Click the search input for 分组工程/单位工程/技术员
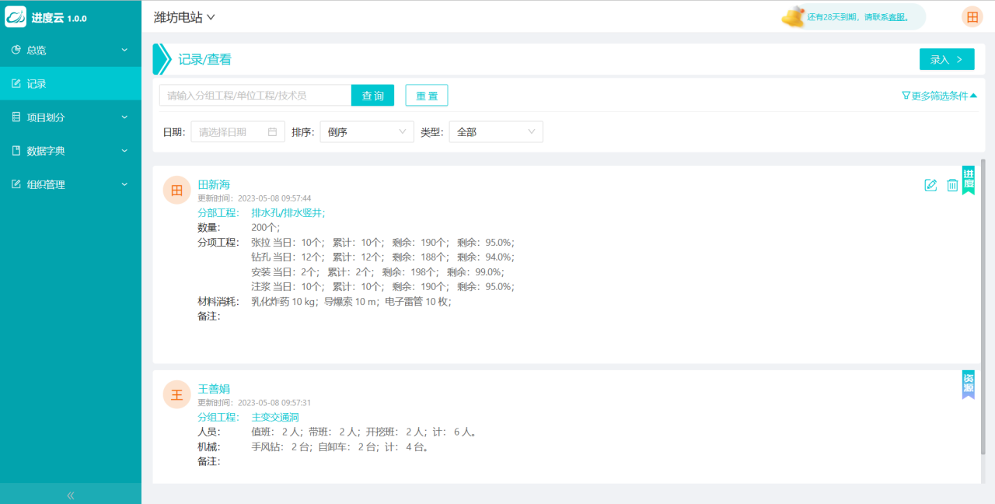This screenshot has width=995, height=504. coord(255,96)
